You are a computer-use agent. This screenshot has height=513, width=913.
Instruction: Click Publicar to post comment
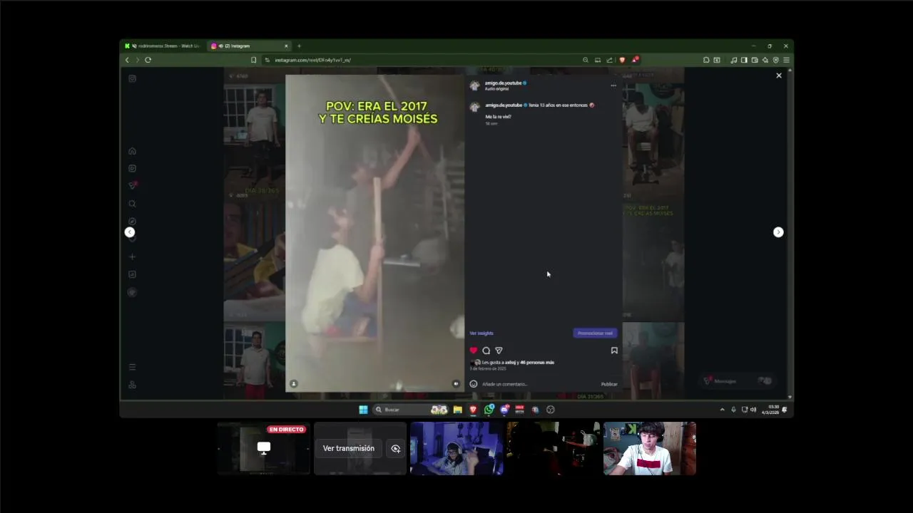(x=609, y=384)
